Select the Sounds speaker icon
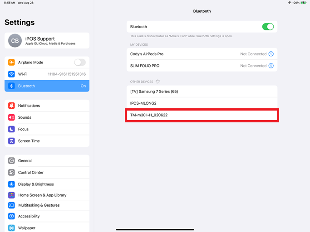Screen dimensions: 310x232 11,117
